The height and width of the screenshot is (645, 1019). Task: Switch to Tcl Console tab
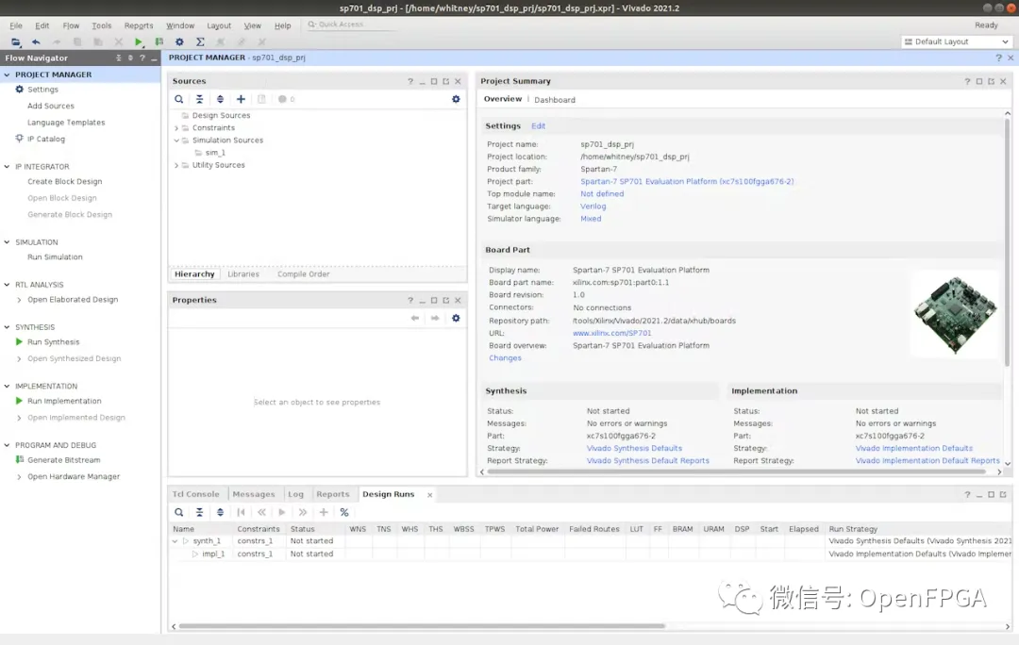pyautogui.click(x=195, y=494)
